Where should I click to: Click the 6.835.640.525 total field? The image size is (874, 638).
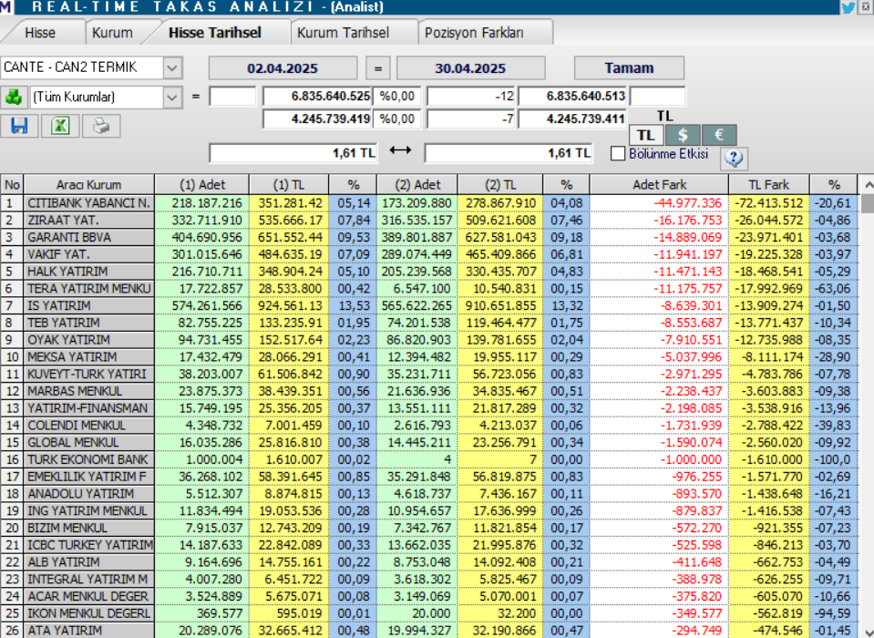pos(317,96)
